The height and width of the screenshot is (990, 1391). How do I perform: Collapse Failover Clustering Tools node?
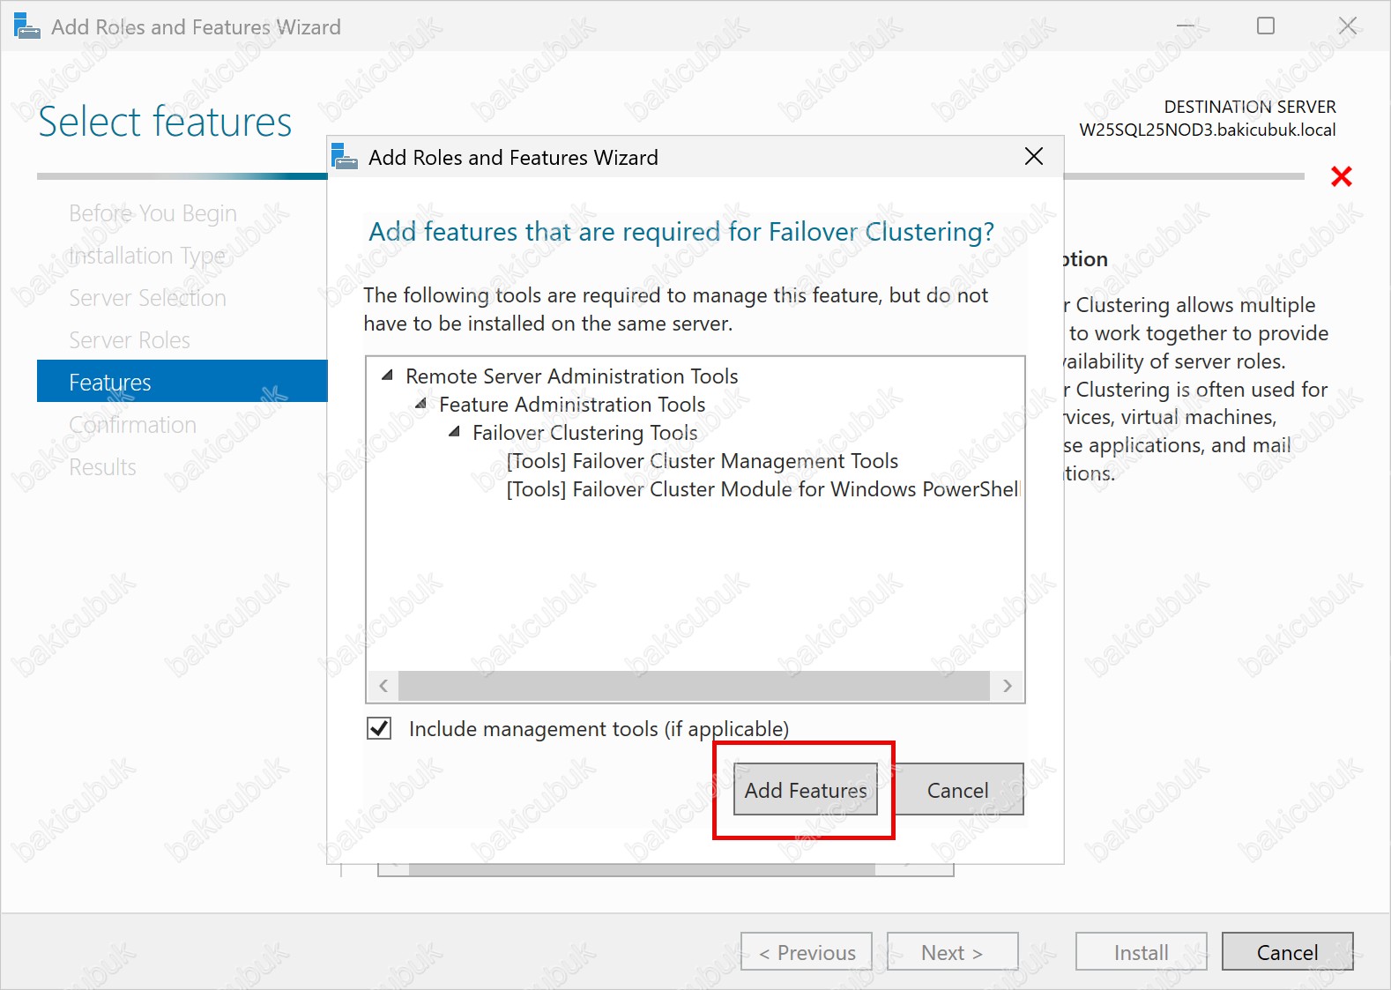[x=454, y=432]
